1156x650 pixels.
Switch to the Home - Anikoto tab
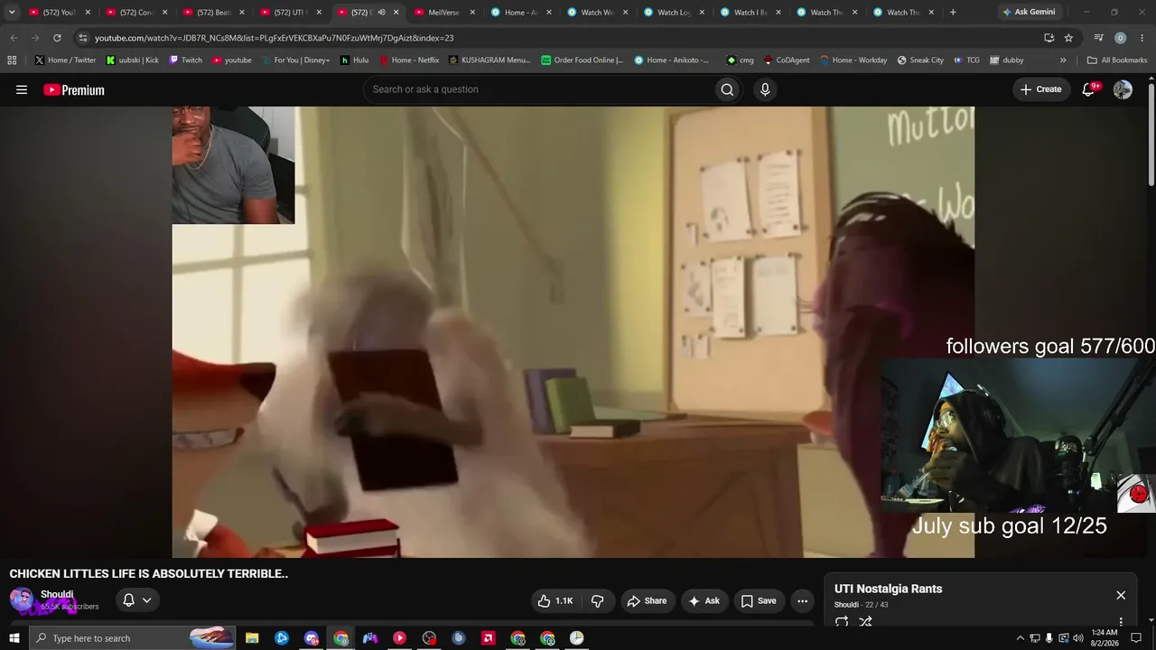coord(520,13)
